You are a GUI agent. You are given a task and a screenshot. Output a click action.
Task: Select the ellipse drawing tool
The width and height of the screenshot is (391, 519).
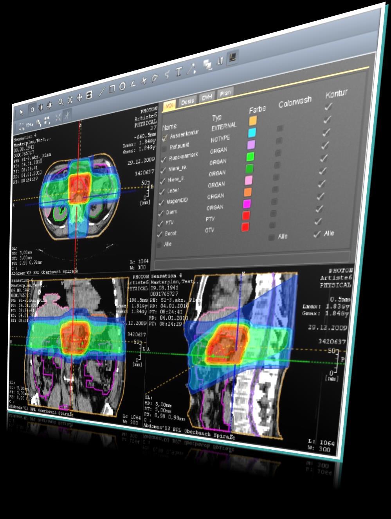122,86
